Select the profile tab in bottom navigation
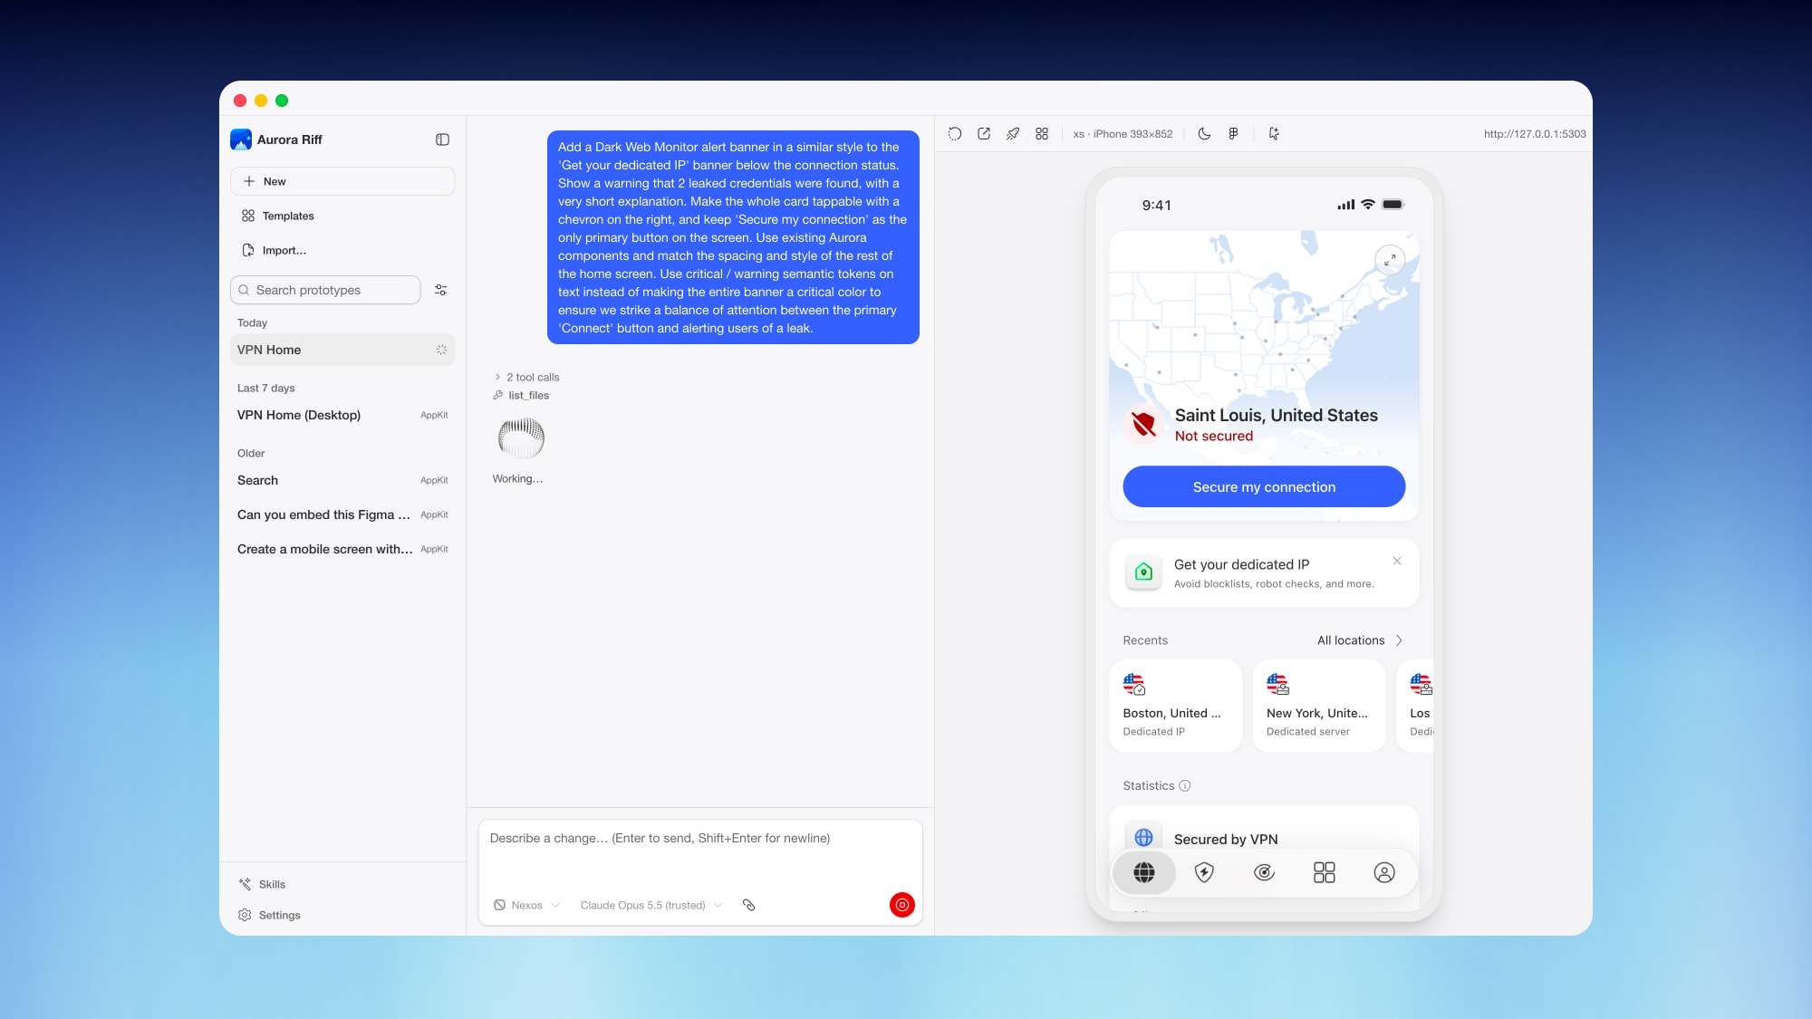 pyautogui.click(x=1384, y=872)
